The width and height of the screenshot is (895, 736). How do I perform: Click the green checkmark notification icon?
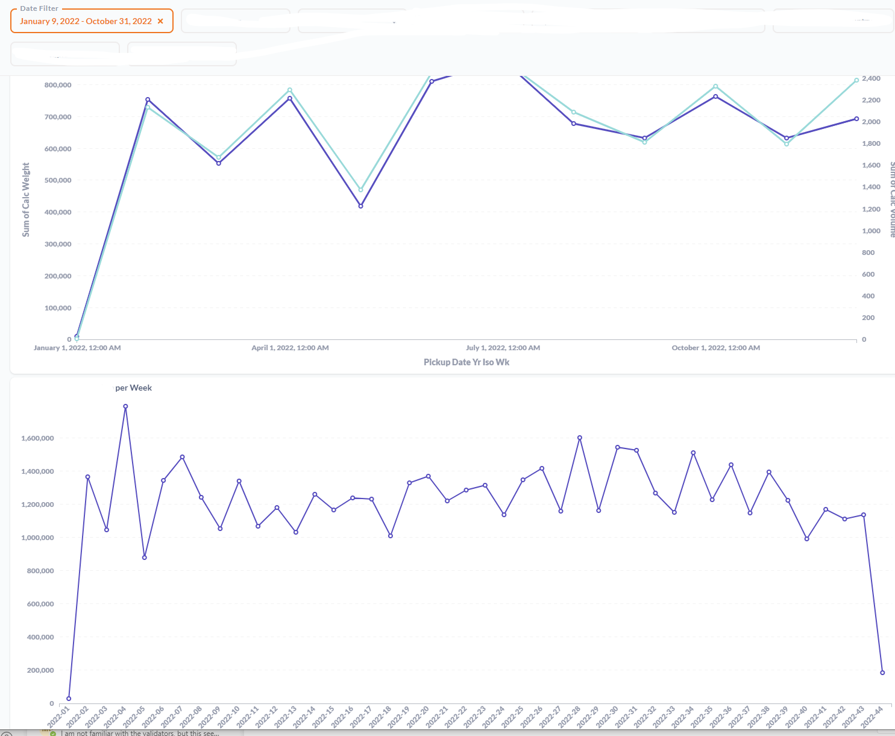click(x=53, y=733)
